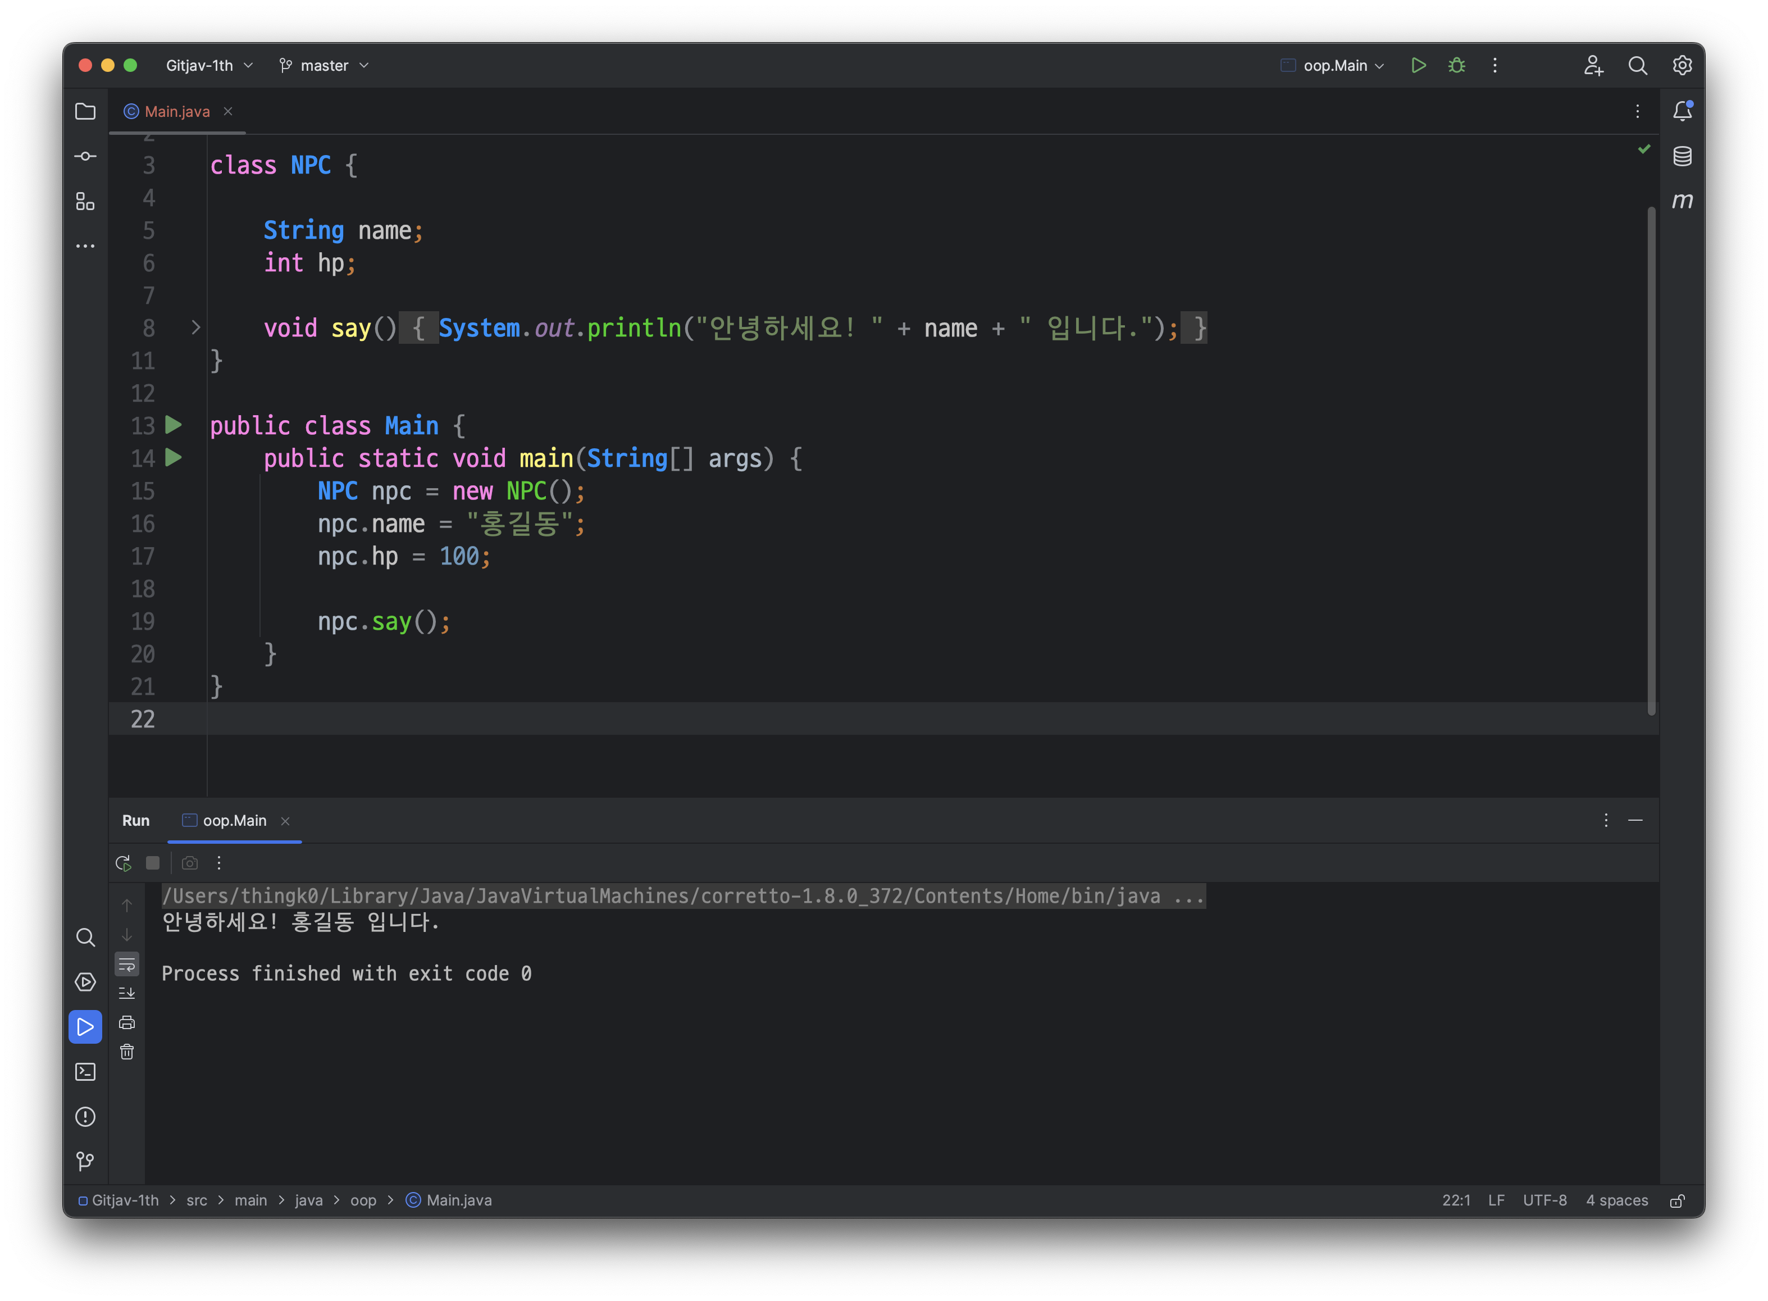The width and height of the screenshot is (1768, 1301).
Task: Open the Database tool window
Action: click(x=1682, y=156)
